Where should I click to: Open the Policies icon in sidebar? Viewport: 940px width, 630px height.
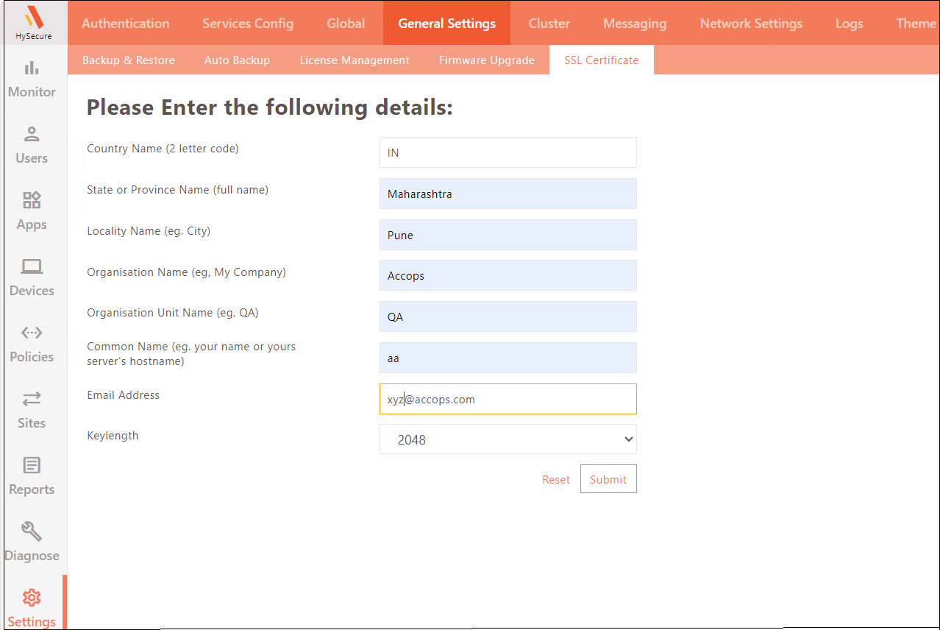click(32, 333)
